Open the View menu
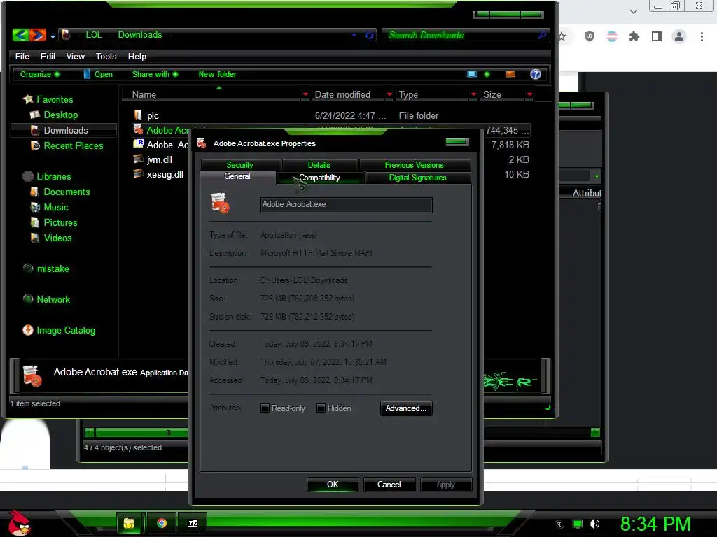The width and height of the screenshot is (717, 537). pyautogui.click(x=75, y=56)
